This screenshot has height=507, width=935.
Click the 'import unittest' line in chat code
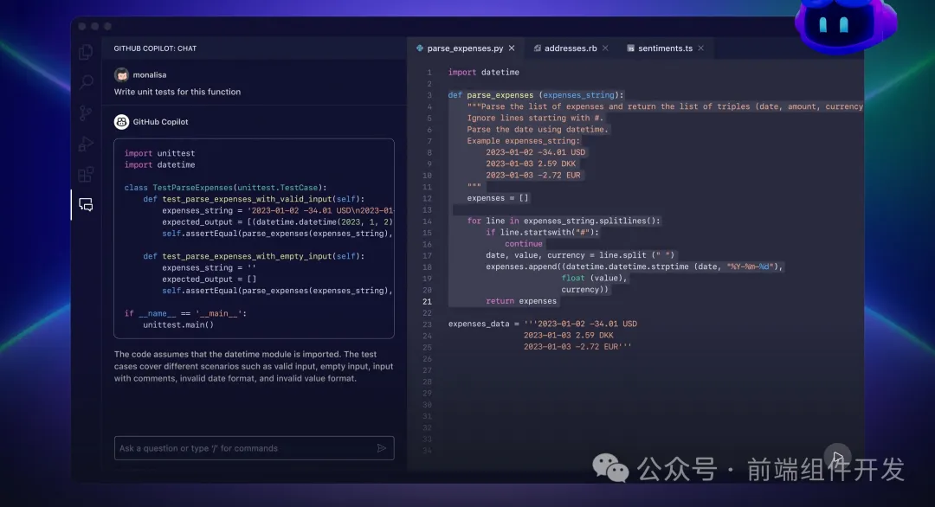[x=159, y=153]
